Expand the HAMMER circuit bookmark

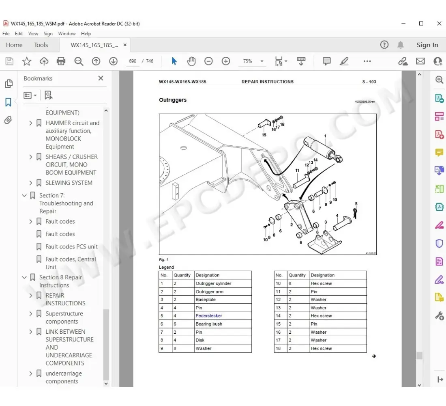coord(31,123)
